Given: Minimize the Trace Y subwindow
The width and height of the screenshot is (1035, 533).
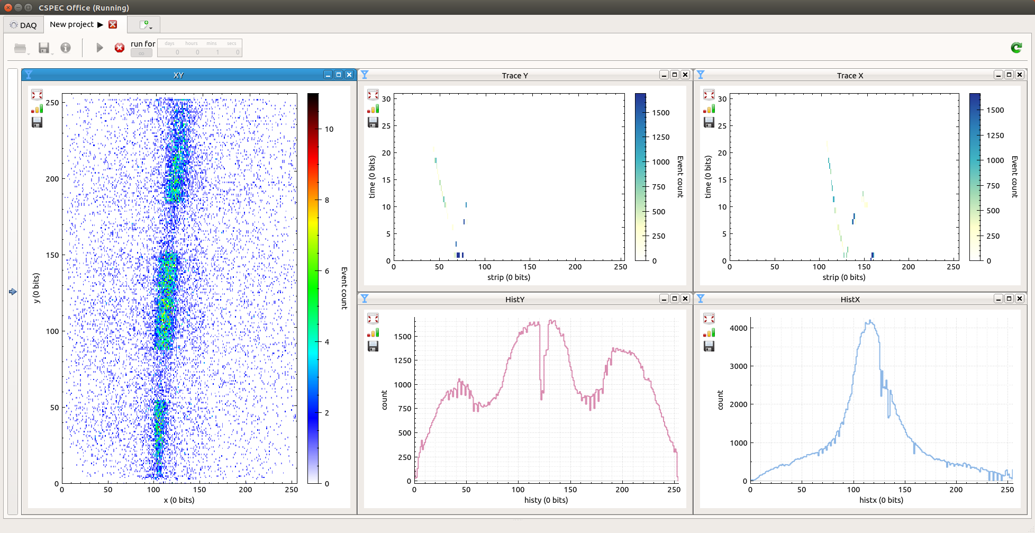Looking at the screenshot, I should pos(664,75).
